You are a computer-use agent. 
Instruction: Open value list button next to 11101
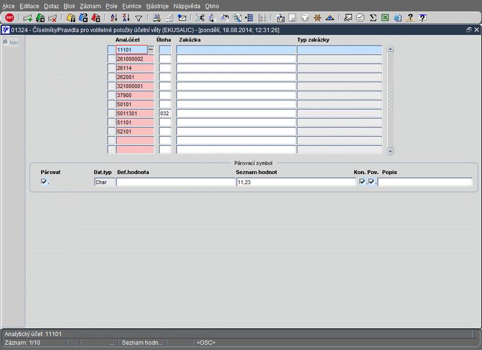(151, 49)
